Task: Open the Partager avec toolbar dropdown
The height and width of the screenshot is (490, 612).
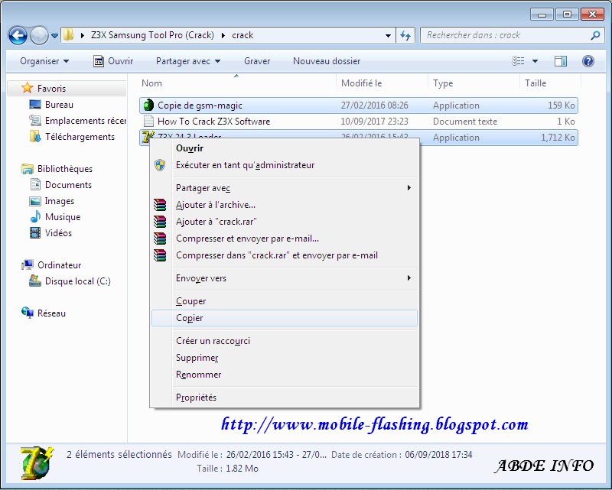Action: [x=188, y=61]
